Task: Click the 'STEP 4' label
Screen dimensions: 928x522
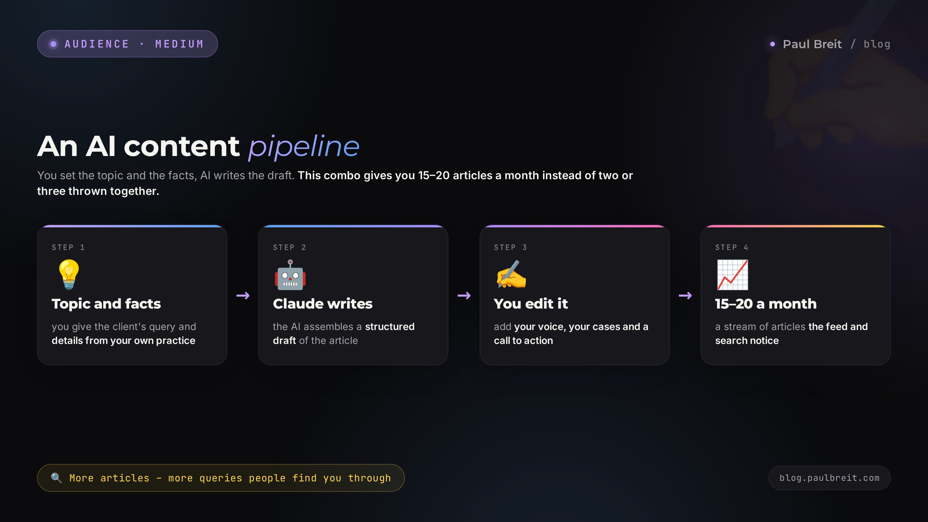Action: (732, 247)
